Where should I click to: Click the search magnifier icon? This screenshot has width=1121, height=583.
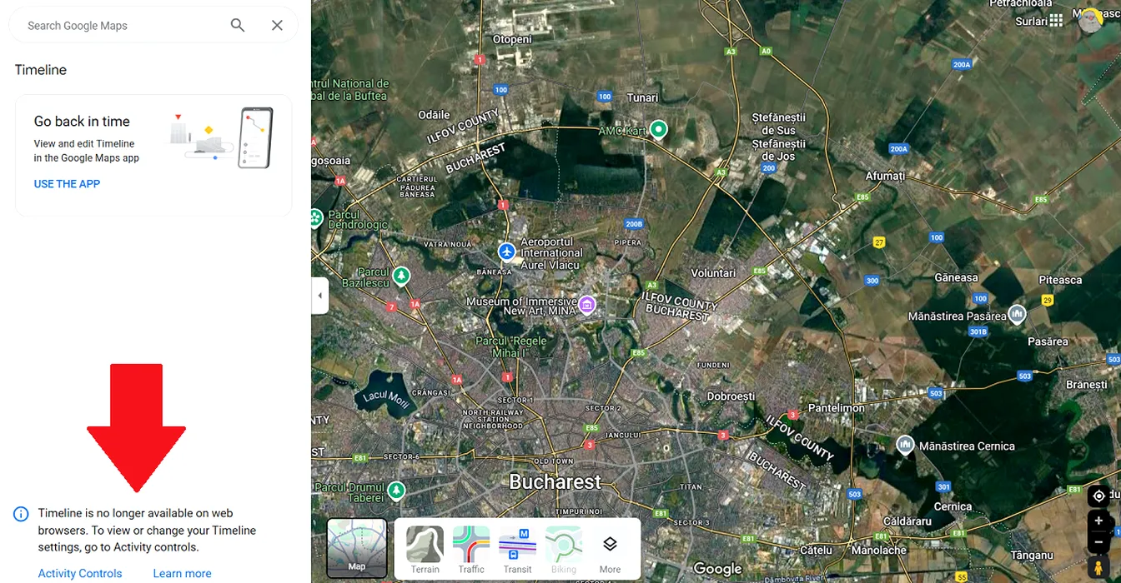(238, 26)
